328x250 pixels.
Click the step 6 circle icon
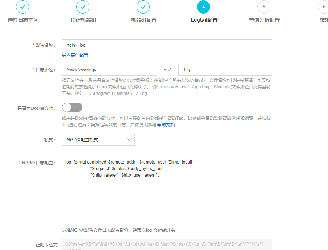click(324, 7)
